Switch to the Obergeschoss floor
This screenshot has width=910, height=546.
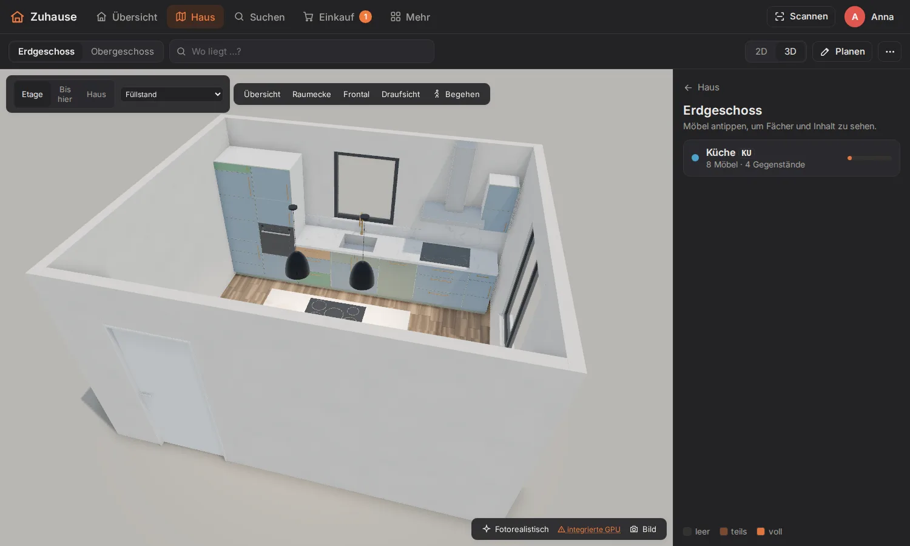tap(123, 52)
